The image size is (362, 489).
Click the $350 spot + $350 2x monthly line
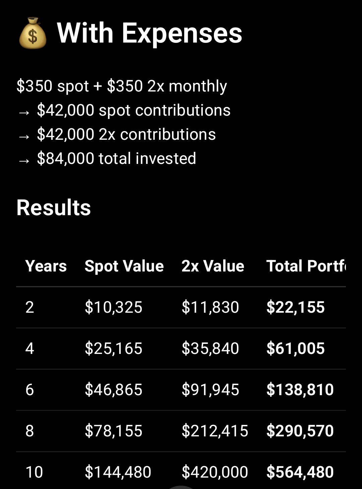coord(122,86)
